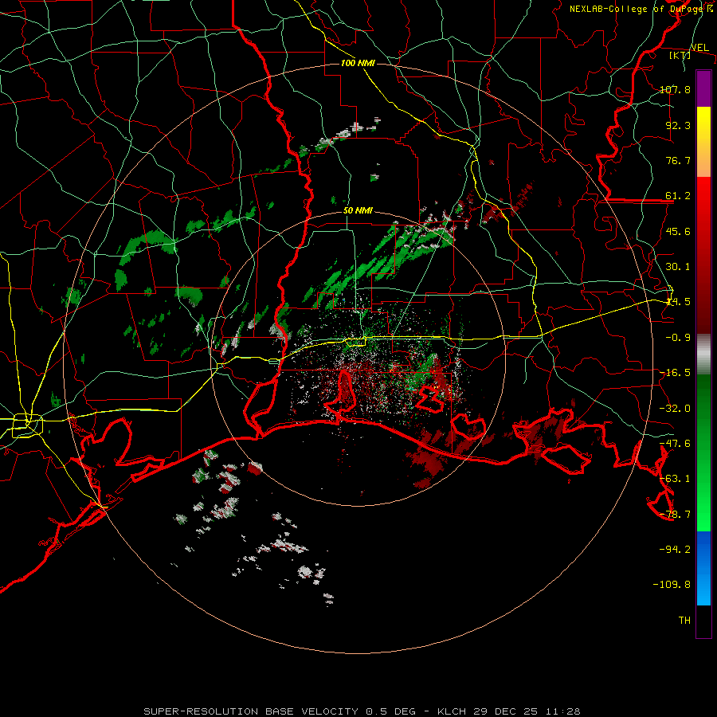Select the 92.3 legend value
Screen dimensions: 717x717
click(x=678, y=125)
